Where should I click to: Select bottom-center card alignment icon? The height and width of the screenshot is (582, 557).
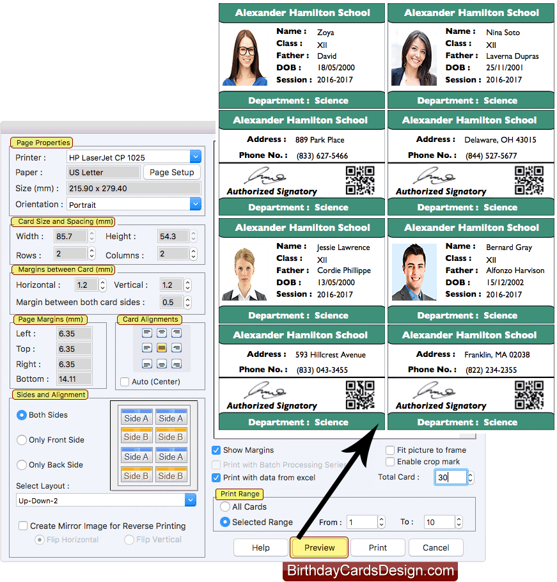[161, 364]
